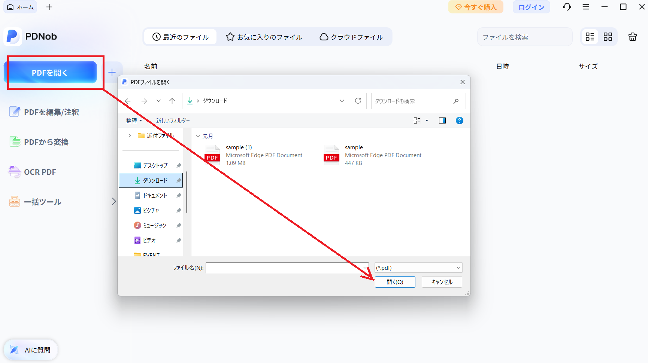
Task: Sort by 名前 column header
Action: (x=151, y=66)
